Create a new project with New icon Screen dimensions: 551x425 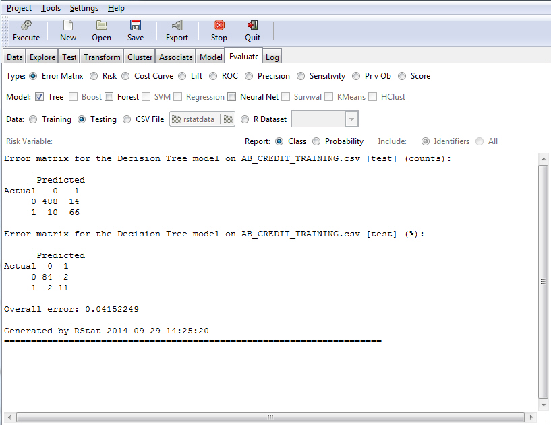point(68,25)
